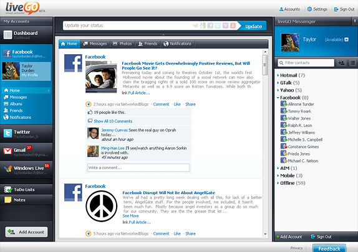Select the Home tab in feed
Image resolution: width=358 pixels, height=252 pixels.
point(69,44)
